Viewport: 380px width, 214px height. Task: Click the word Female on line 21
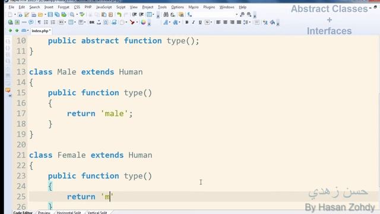(x=71, y=155)
